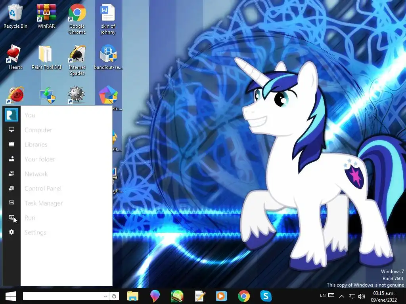Show hidden tray icons with the chevron

[x=342, y=296]
